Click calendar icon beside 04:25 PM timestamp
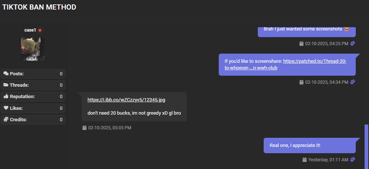Image resolution: width=369 pixels, height=169 pixels. (x=301, y=43)
